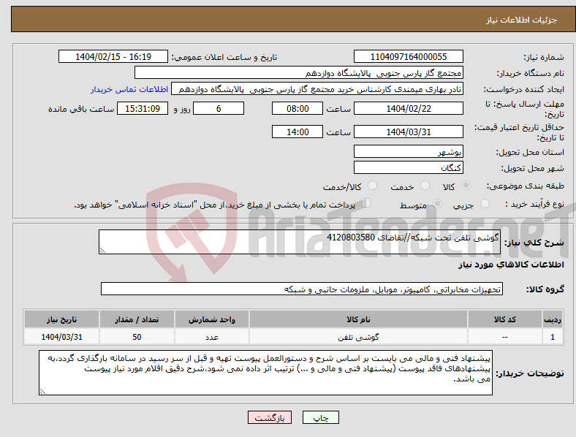Click the request creator name field

(317, 89)
